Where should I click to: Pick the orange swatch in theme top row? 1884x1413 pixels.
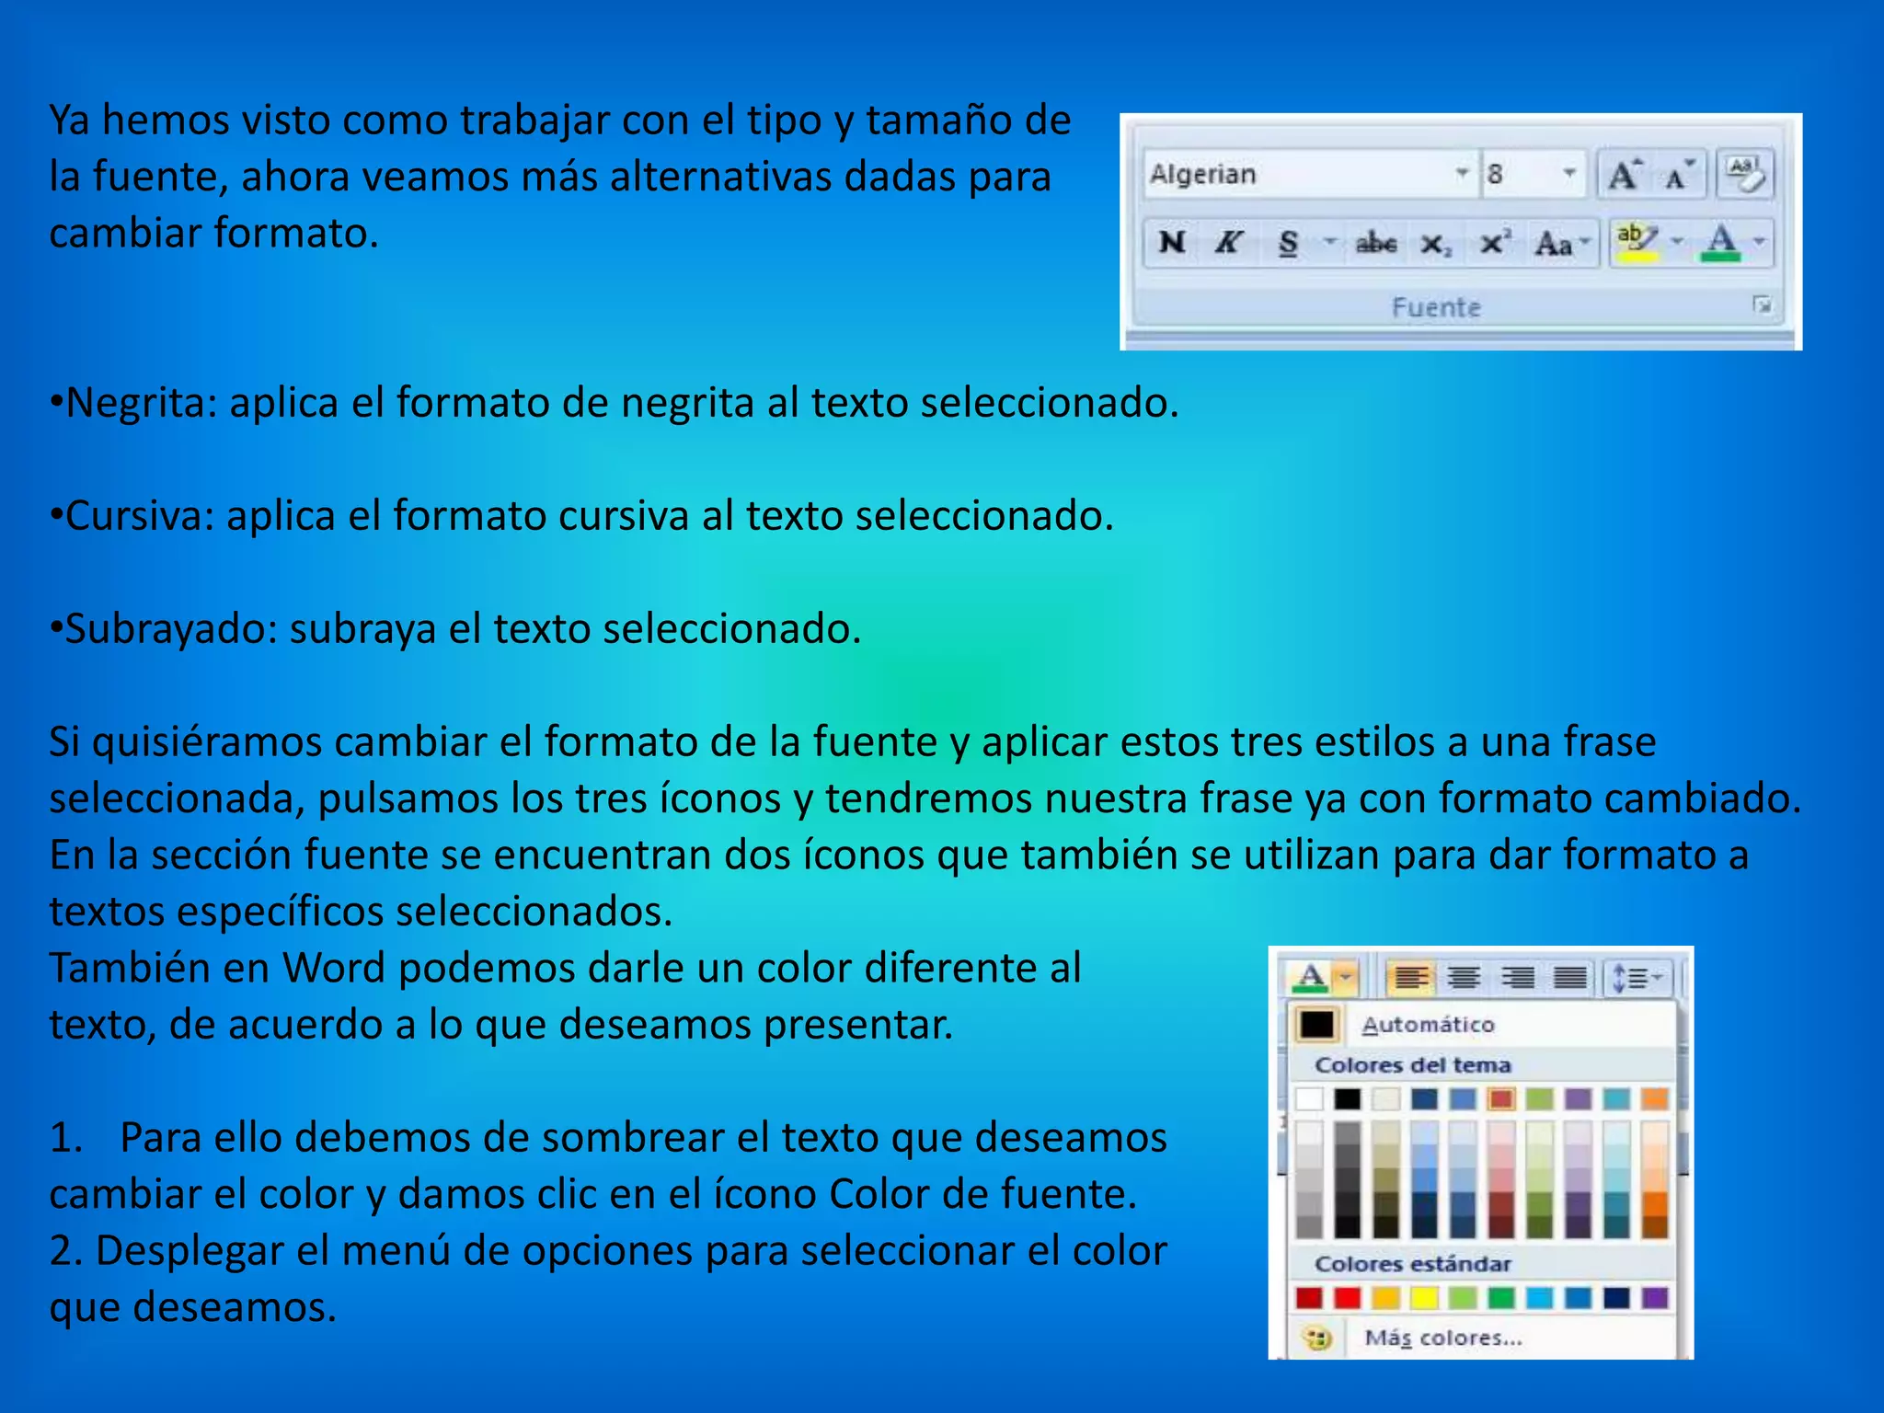[x=1655, y=1098]
